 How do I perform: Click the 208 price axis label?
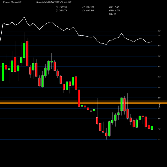click(159, 119)
